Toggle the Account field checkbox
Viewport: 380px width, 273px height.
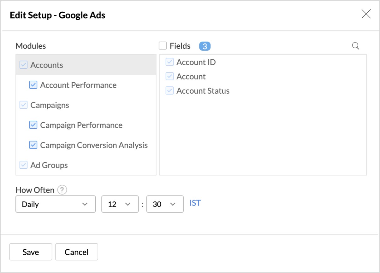click(x=170, y=76)
